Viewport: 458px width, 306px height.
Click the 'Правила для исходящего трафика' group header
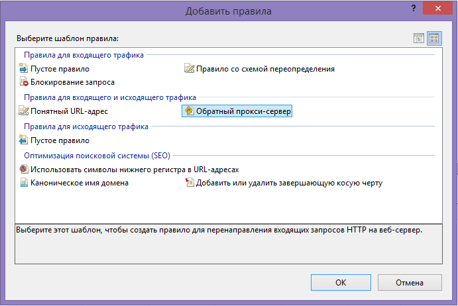click(x=86, y=126)
